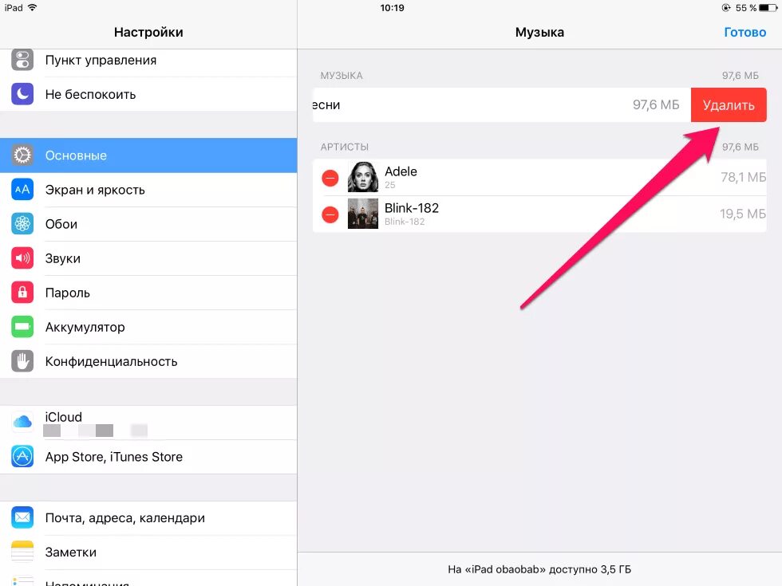Tap the 78,1 МБ size value
Image resolution: width=782 pixels, height=586 pixels.
point(743,177)
